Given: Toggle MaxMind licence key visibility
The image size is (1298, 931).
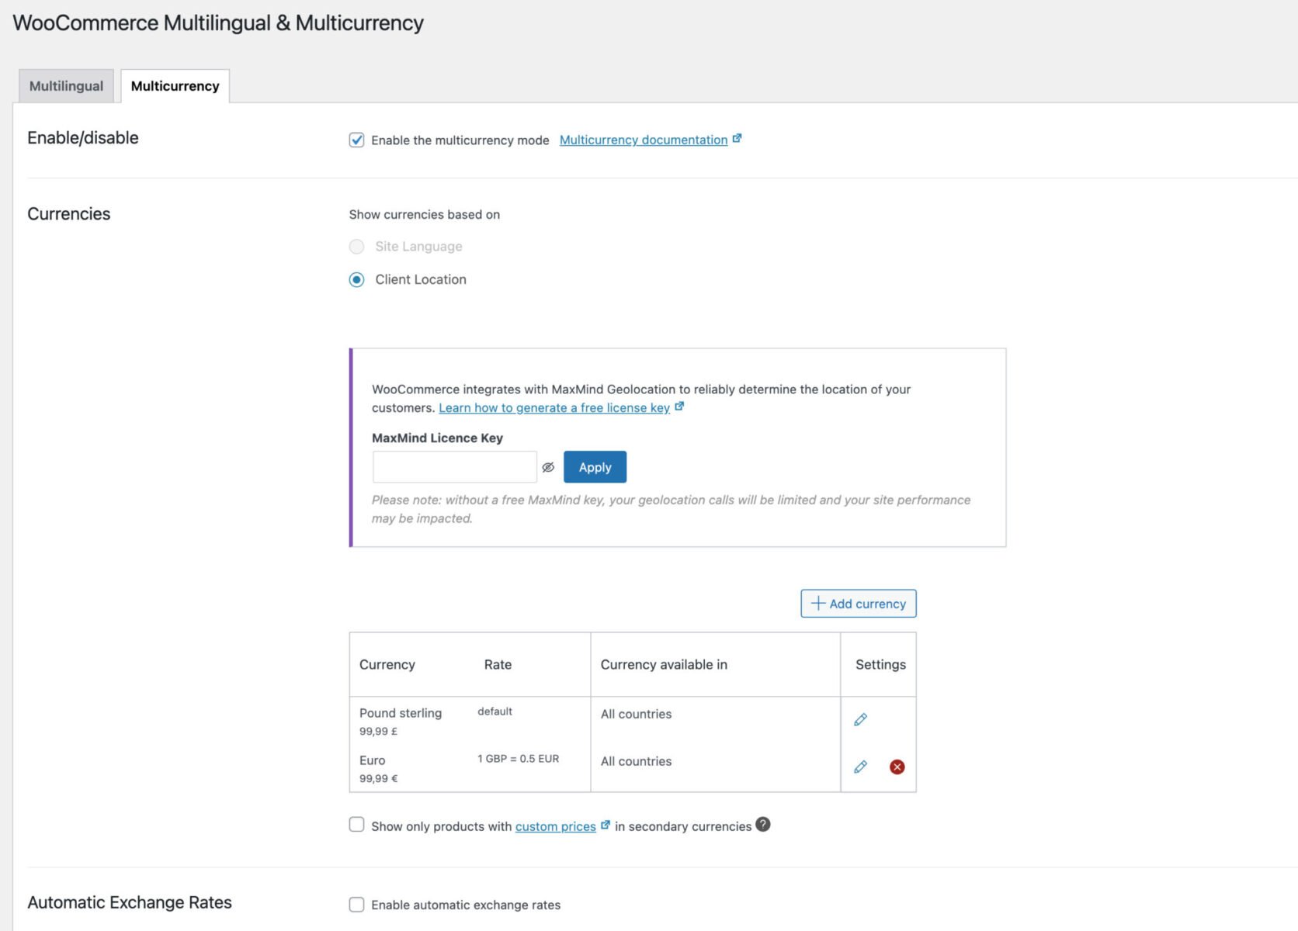Looking at the screenshot, I should (x=548, y=467).
